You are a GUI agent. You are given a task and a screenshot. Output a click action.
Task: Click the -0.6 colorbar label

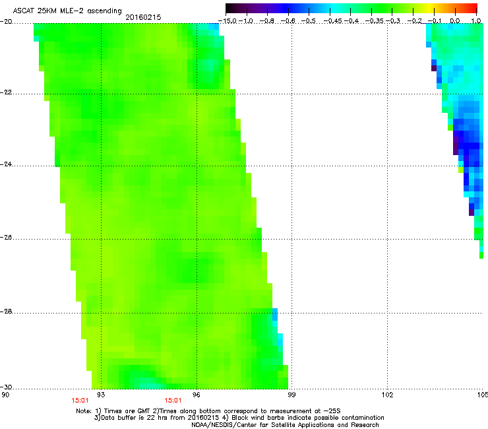click(288, 21)
